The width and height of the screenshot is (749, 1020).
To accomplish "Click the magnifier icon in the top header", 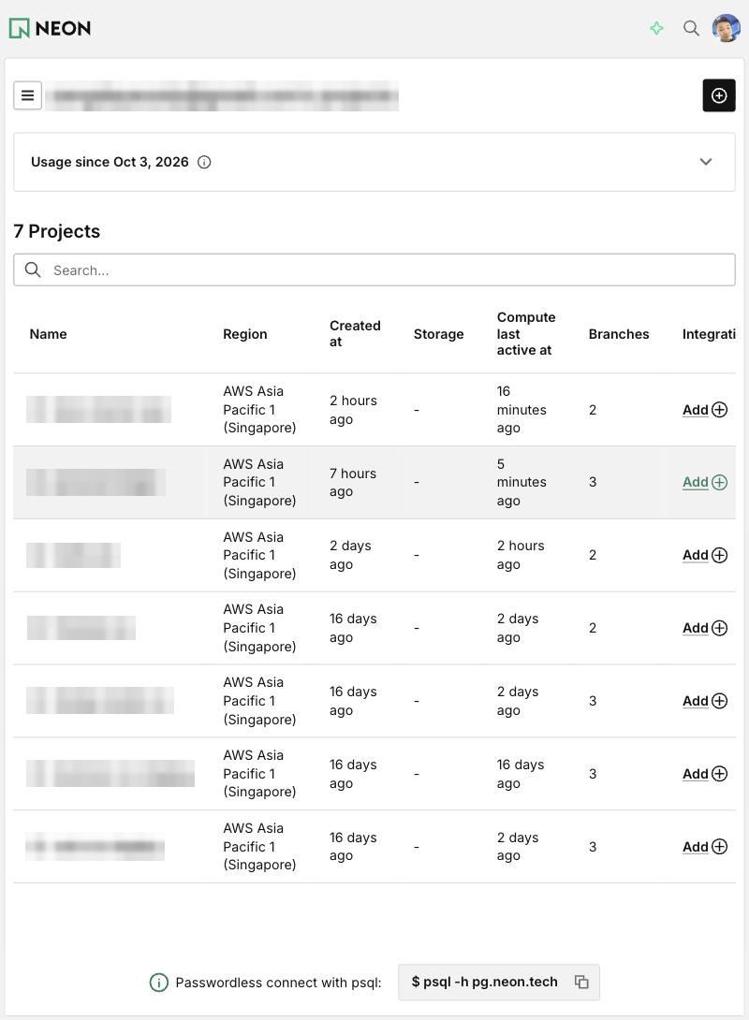I will pos(691,28).
